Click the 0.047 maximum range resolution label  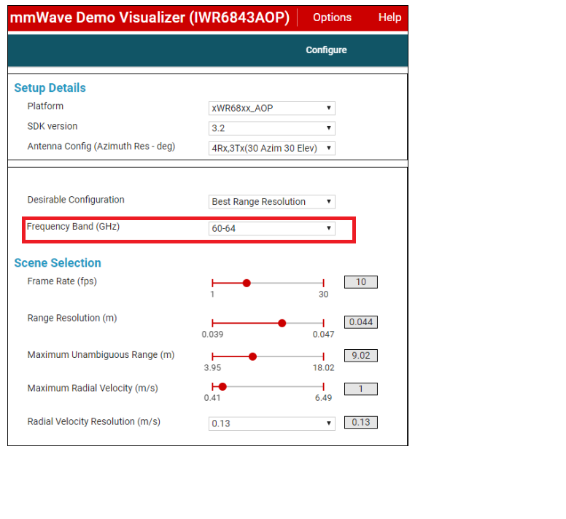323,335
